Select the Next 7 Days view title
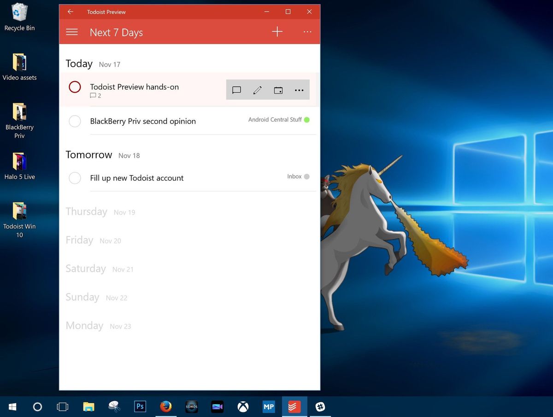Screen dimensions: 553x417 [x=116, y=32]
